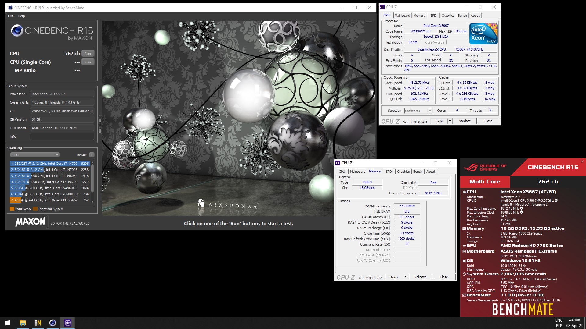
Task: Run the CPU Single Core test
Action: (x=88, y=62)
